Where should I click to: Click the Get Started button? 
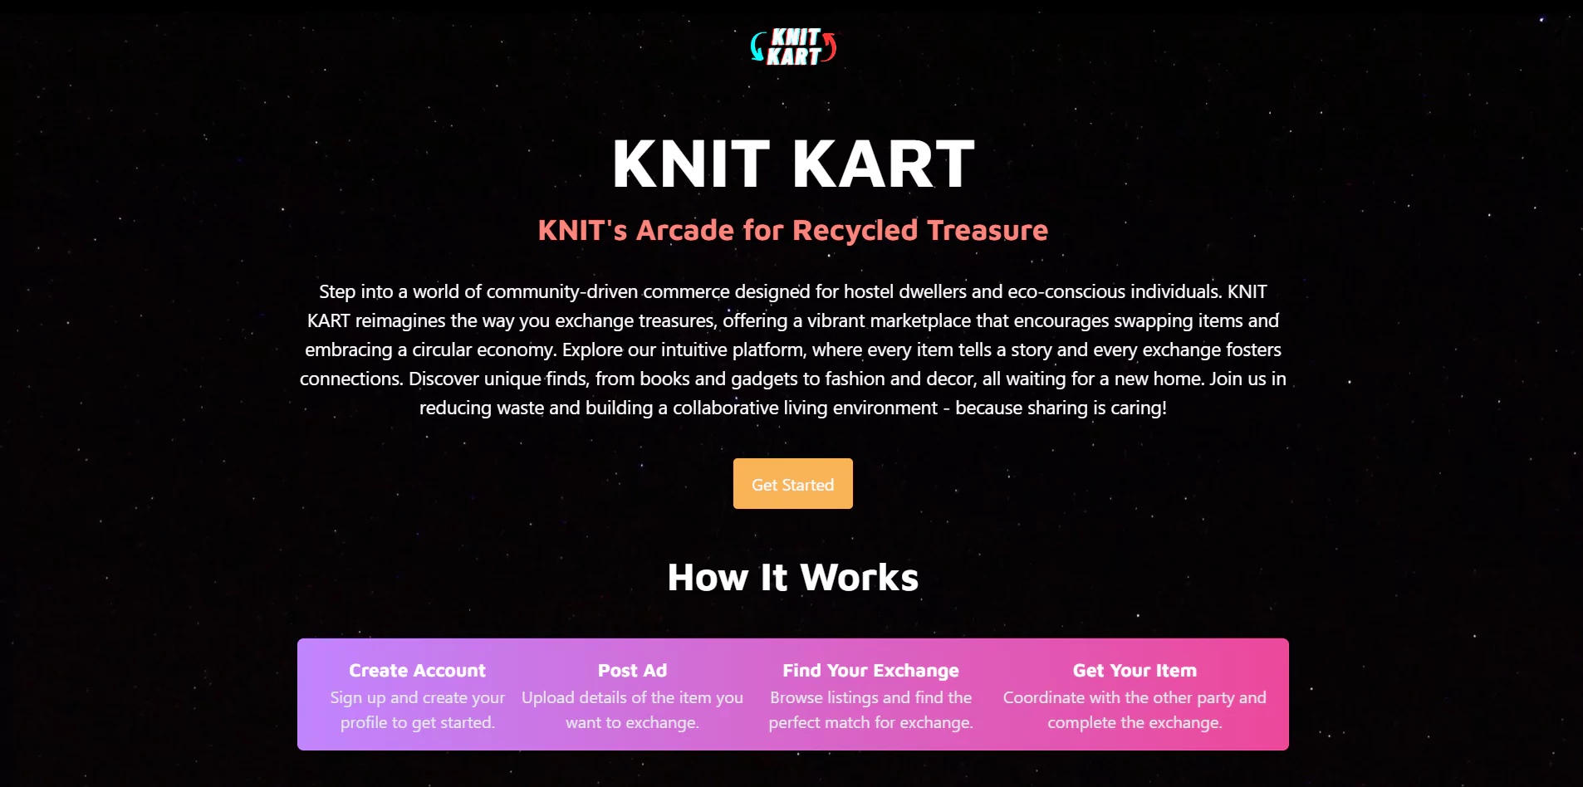pyautogui.click(x=792, y=483)
